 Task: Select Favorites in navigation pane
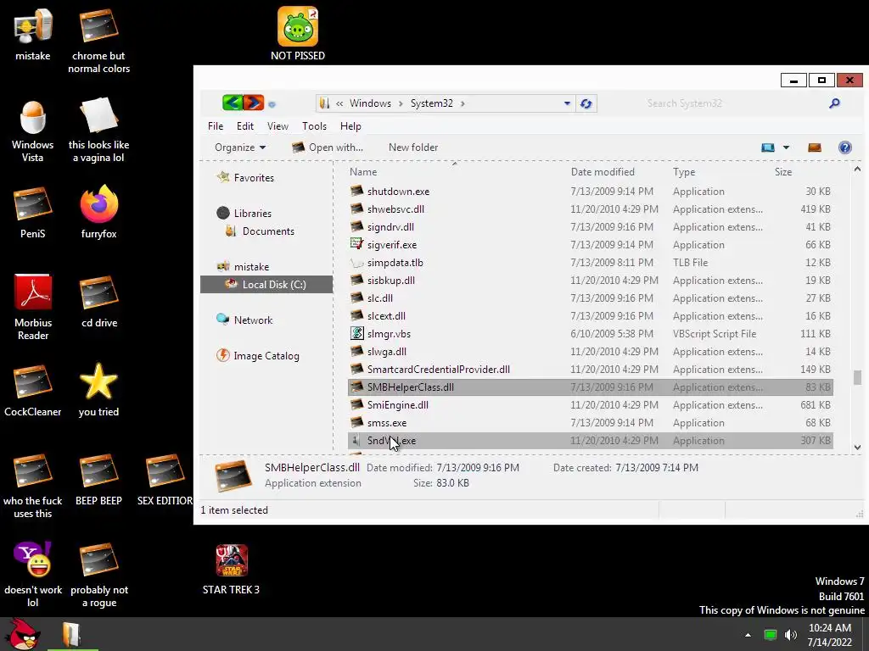click(245, 178)
